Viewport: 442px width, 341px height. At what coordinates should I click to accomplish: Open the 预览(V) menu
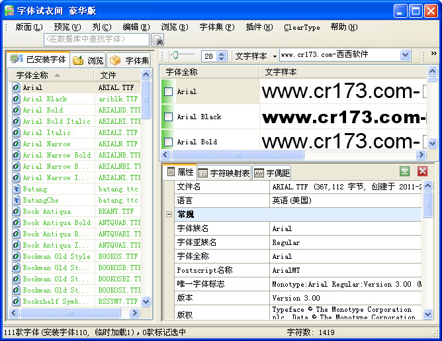pyautogui.click(x=67, y=27)
